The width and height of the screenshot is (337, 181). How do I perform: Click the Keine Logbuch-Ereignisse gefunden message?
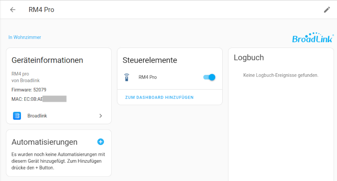point(281,75)
